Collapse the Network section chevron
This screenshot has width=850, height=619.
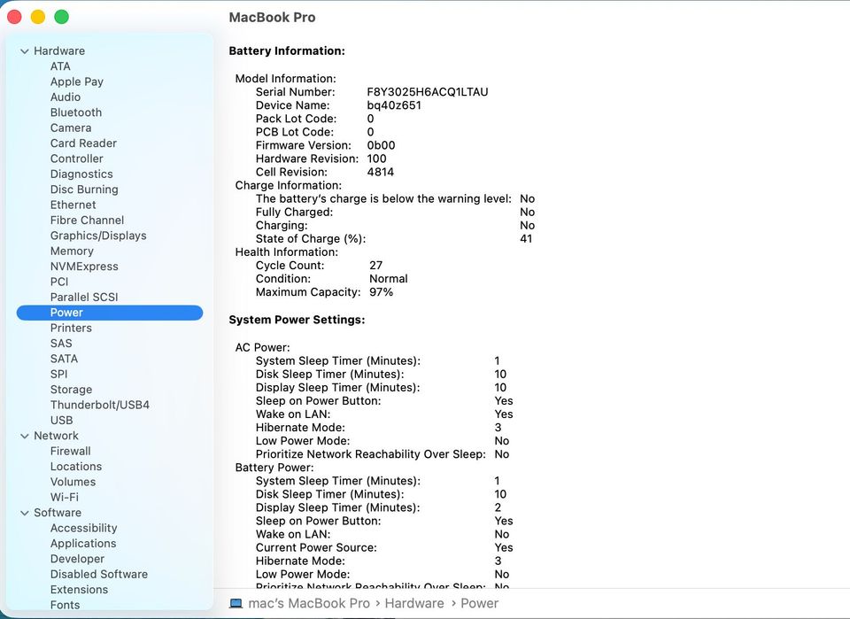[25, 437]
